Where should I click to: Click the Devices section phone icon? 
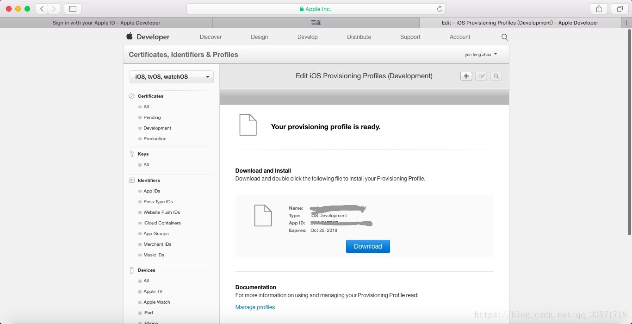[x=132, y=270]
